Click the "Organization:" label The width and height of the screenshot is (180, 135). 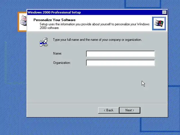pyautogui.click(x=62, y=63)
